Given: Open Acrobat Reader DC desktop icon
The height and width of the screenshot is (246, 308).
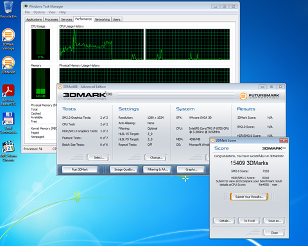Looking at the screenshot, I should coord(8,95).
